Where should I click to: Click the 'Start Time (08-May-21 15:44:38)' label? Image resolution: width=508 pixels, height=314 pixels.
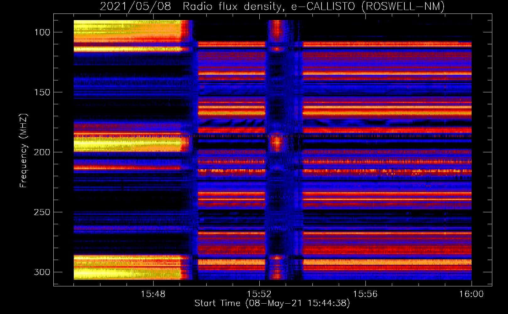[272, 303]
